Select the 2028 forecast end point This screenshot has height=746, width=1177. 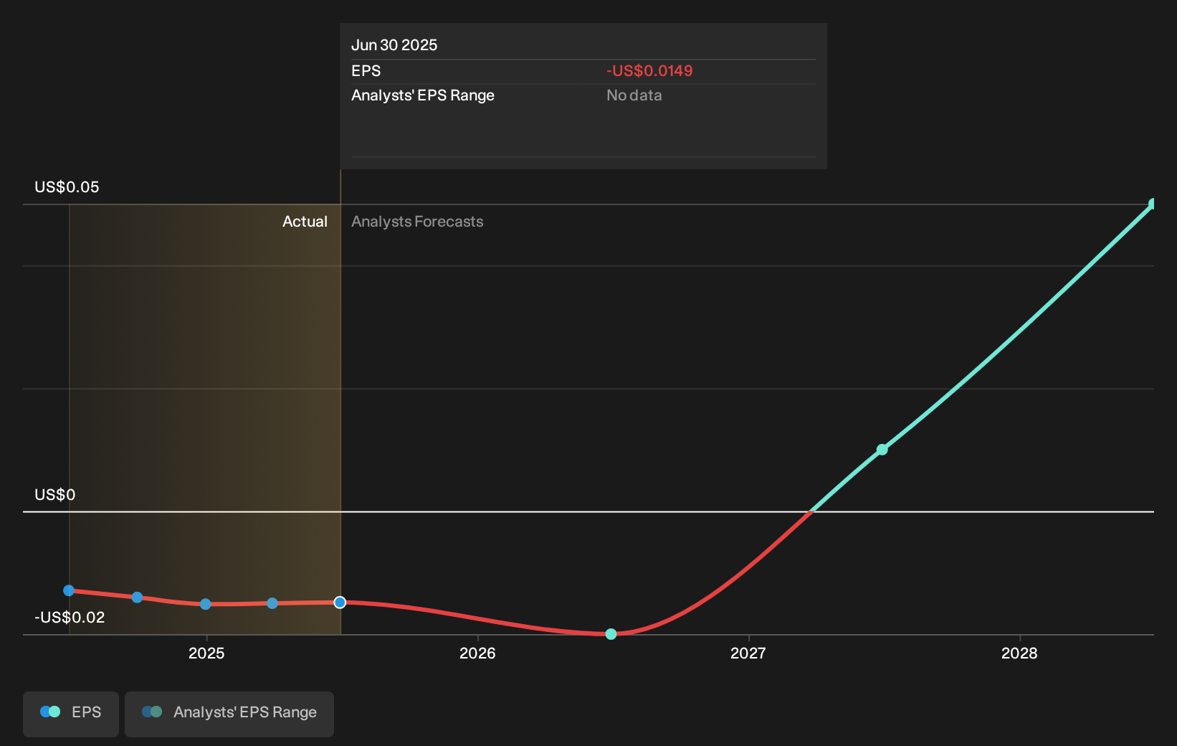1153,204
